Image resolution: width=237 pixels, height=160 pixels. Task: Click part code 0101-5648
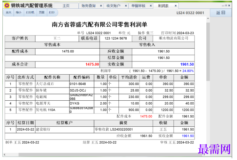click(78, 84)
